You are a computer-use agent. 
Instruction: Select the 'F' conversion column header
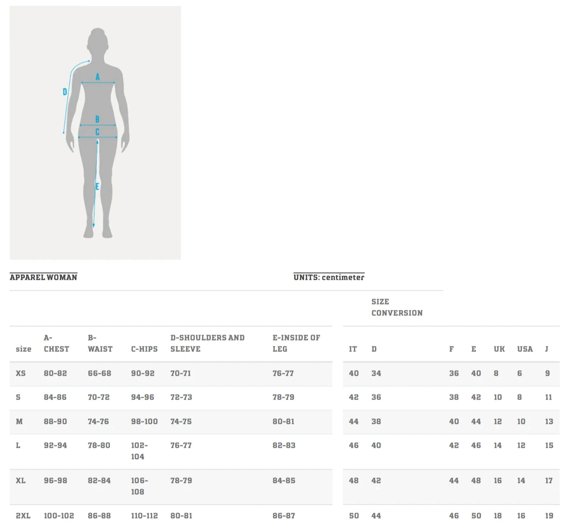[x=452, y=349]
